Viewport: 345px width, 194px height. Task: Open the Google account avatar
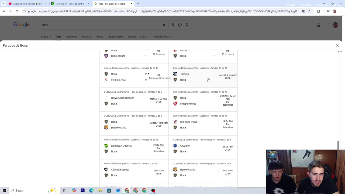(335, 25)
